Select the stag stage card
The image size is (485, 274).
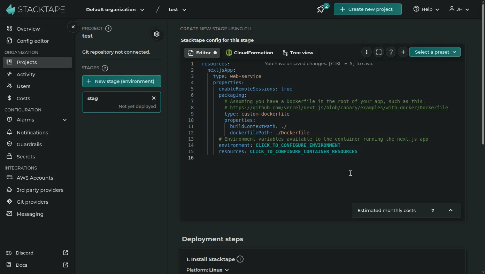pos(122,102)
